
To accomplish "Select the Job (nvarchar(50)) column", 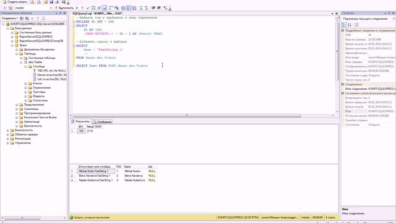I will (52, 79).
